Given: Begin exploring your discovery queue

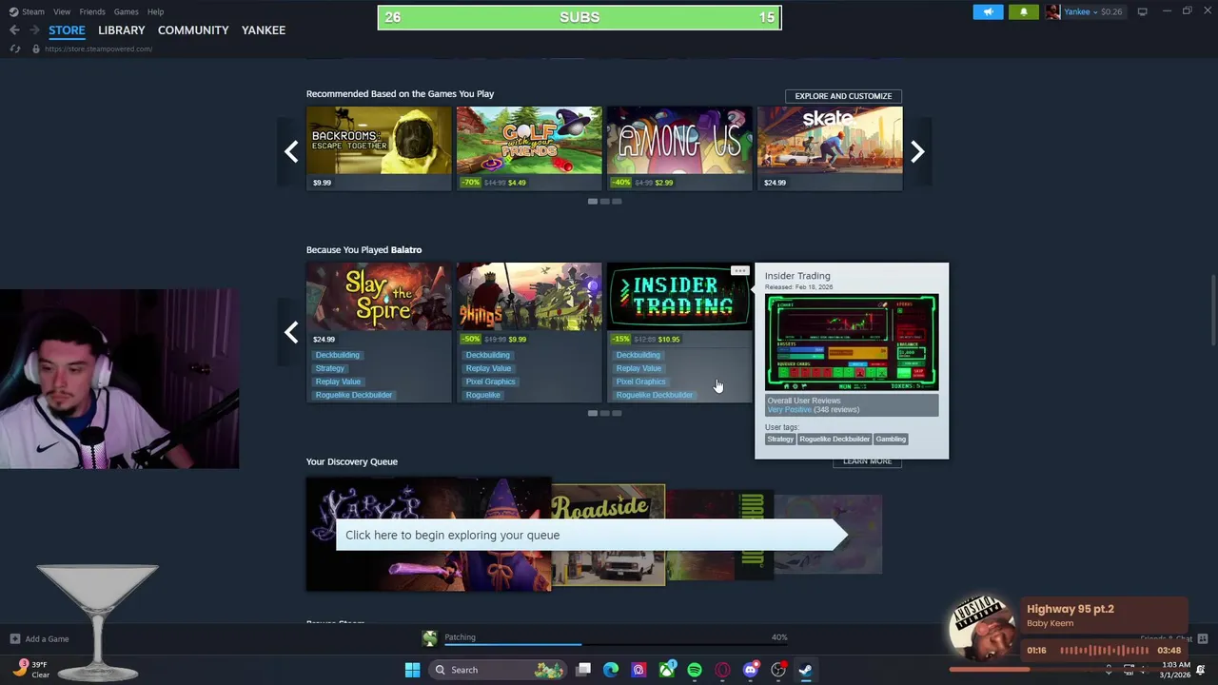Looking at the screenshot, I should tap(591, 535).
